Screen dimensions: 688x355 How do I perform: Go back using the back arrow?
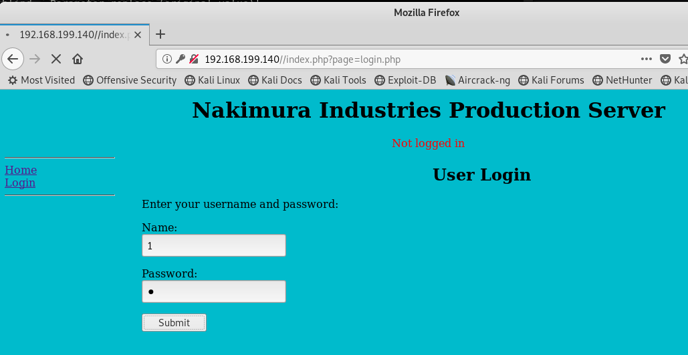click(x=13, y=59)
